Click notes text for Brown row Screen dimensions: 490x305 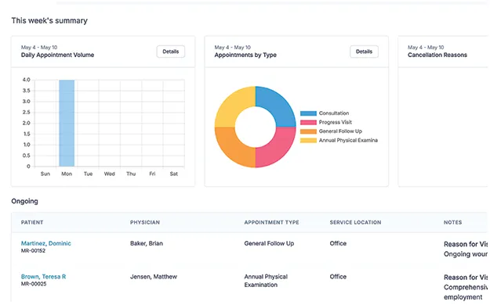(466, 287)
